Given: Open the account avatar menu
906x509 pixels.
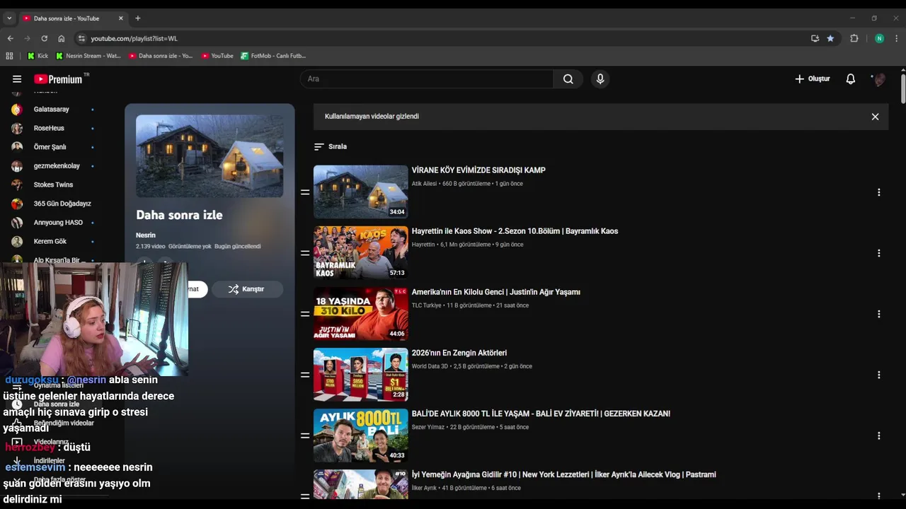Looking at the screenshot, I should coord(879,79).
